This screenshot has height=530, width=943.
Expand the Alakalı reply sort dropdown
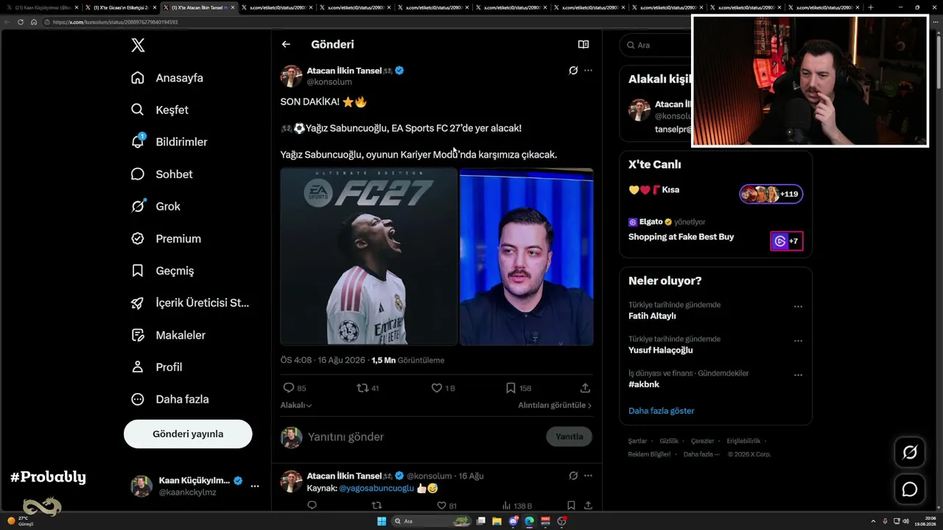pos(296,406)
